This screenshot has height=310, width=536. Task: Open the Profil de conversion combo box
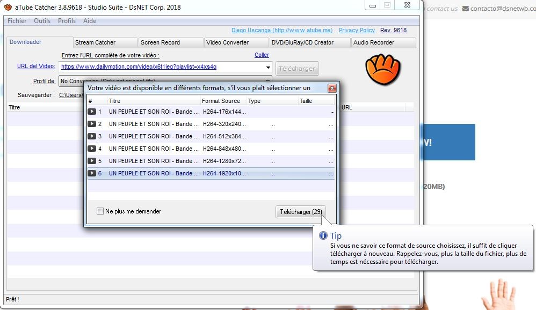(x=165, y=81)
